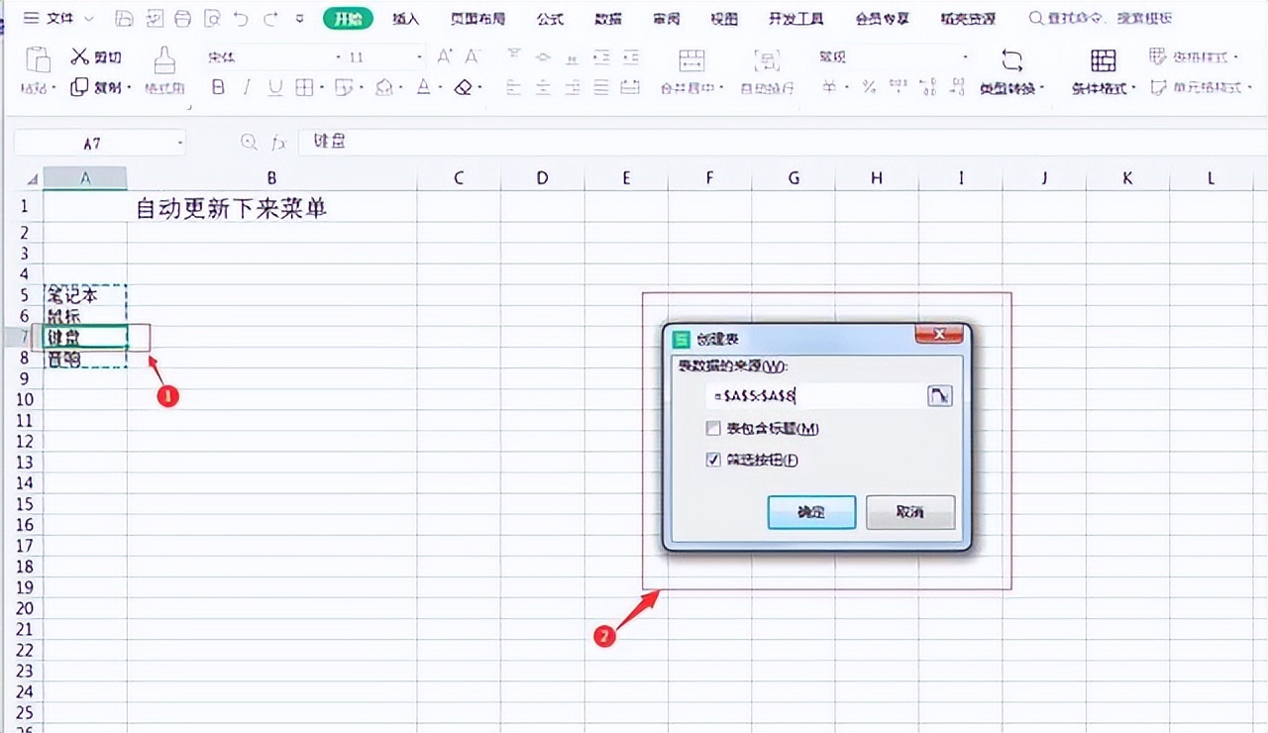This screenshot has height=733, width=1268.
Task: Switch to the Data tab
Action: [608, 19]
